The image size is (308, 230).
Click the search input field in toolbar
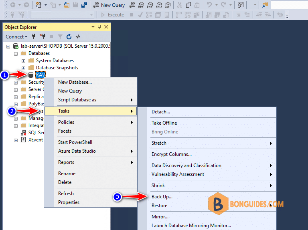(289, 5)
